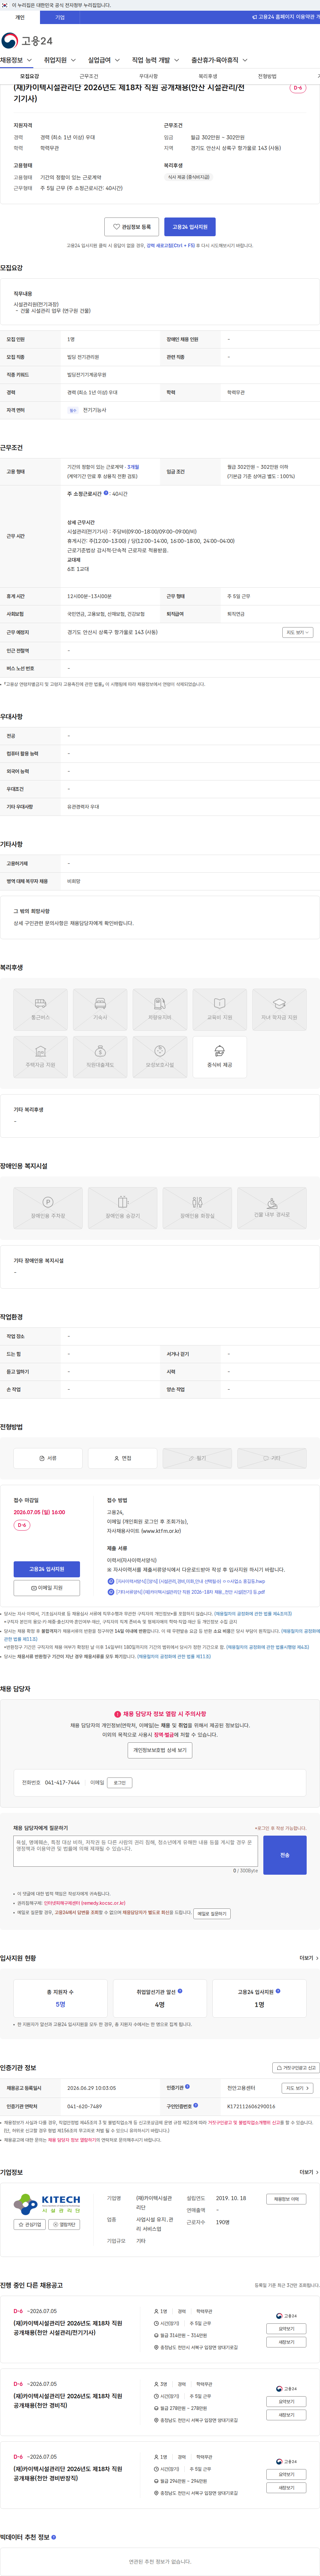The image size is (320, 2576).
Task: Click 고용24 입사지원 under 접수 마감일
Action: 47,1569
